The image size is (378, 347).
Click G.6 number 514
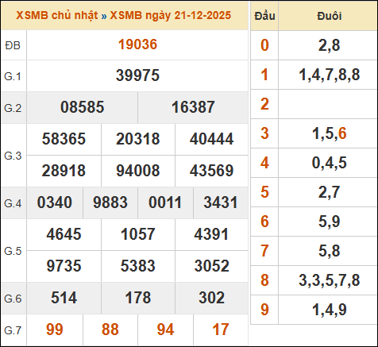(64, 298)
